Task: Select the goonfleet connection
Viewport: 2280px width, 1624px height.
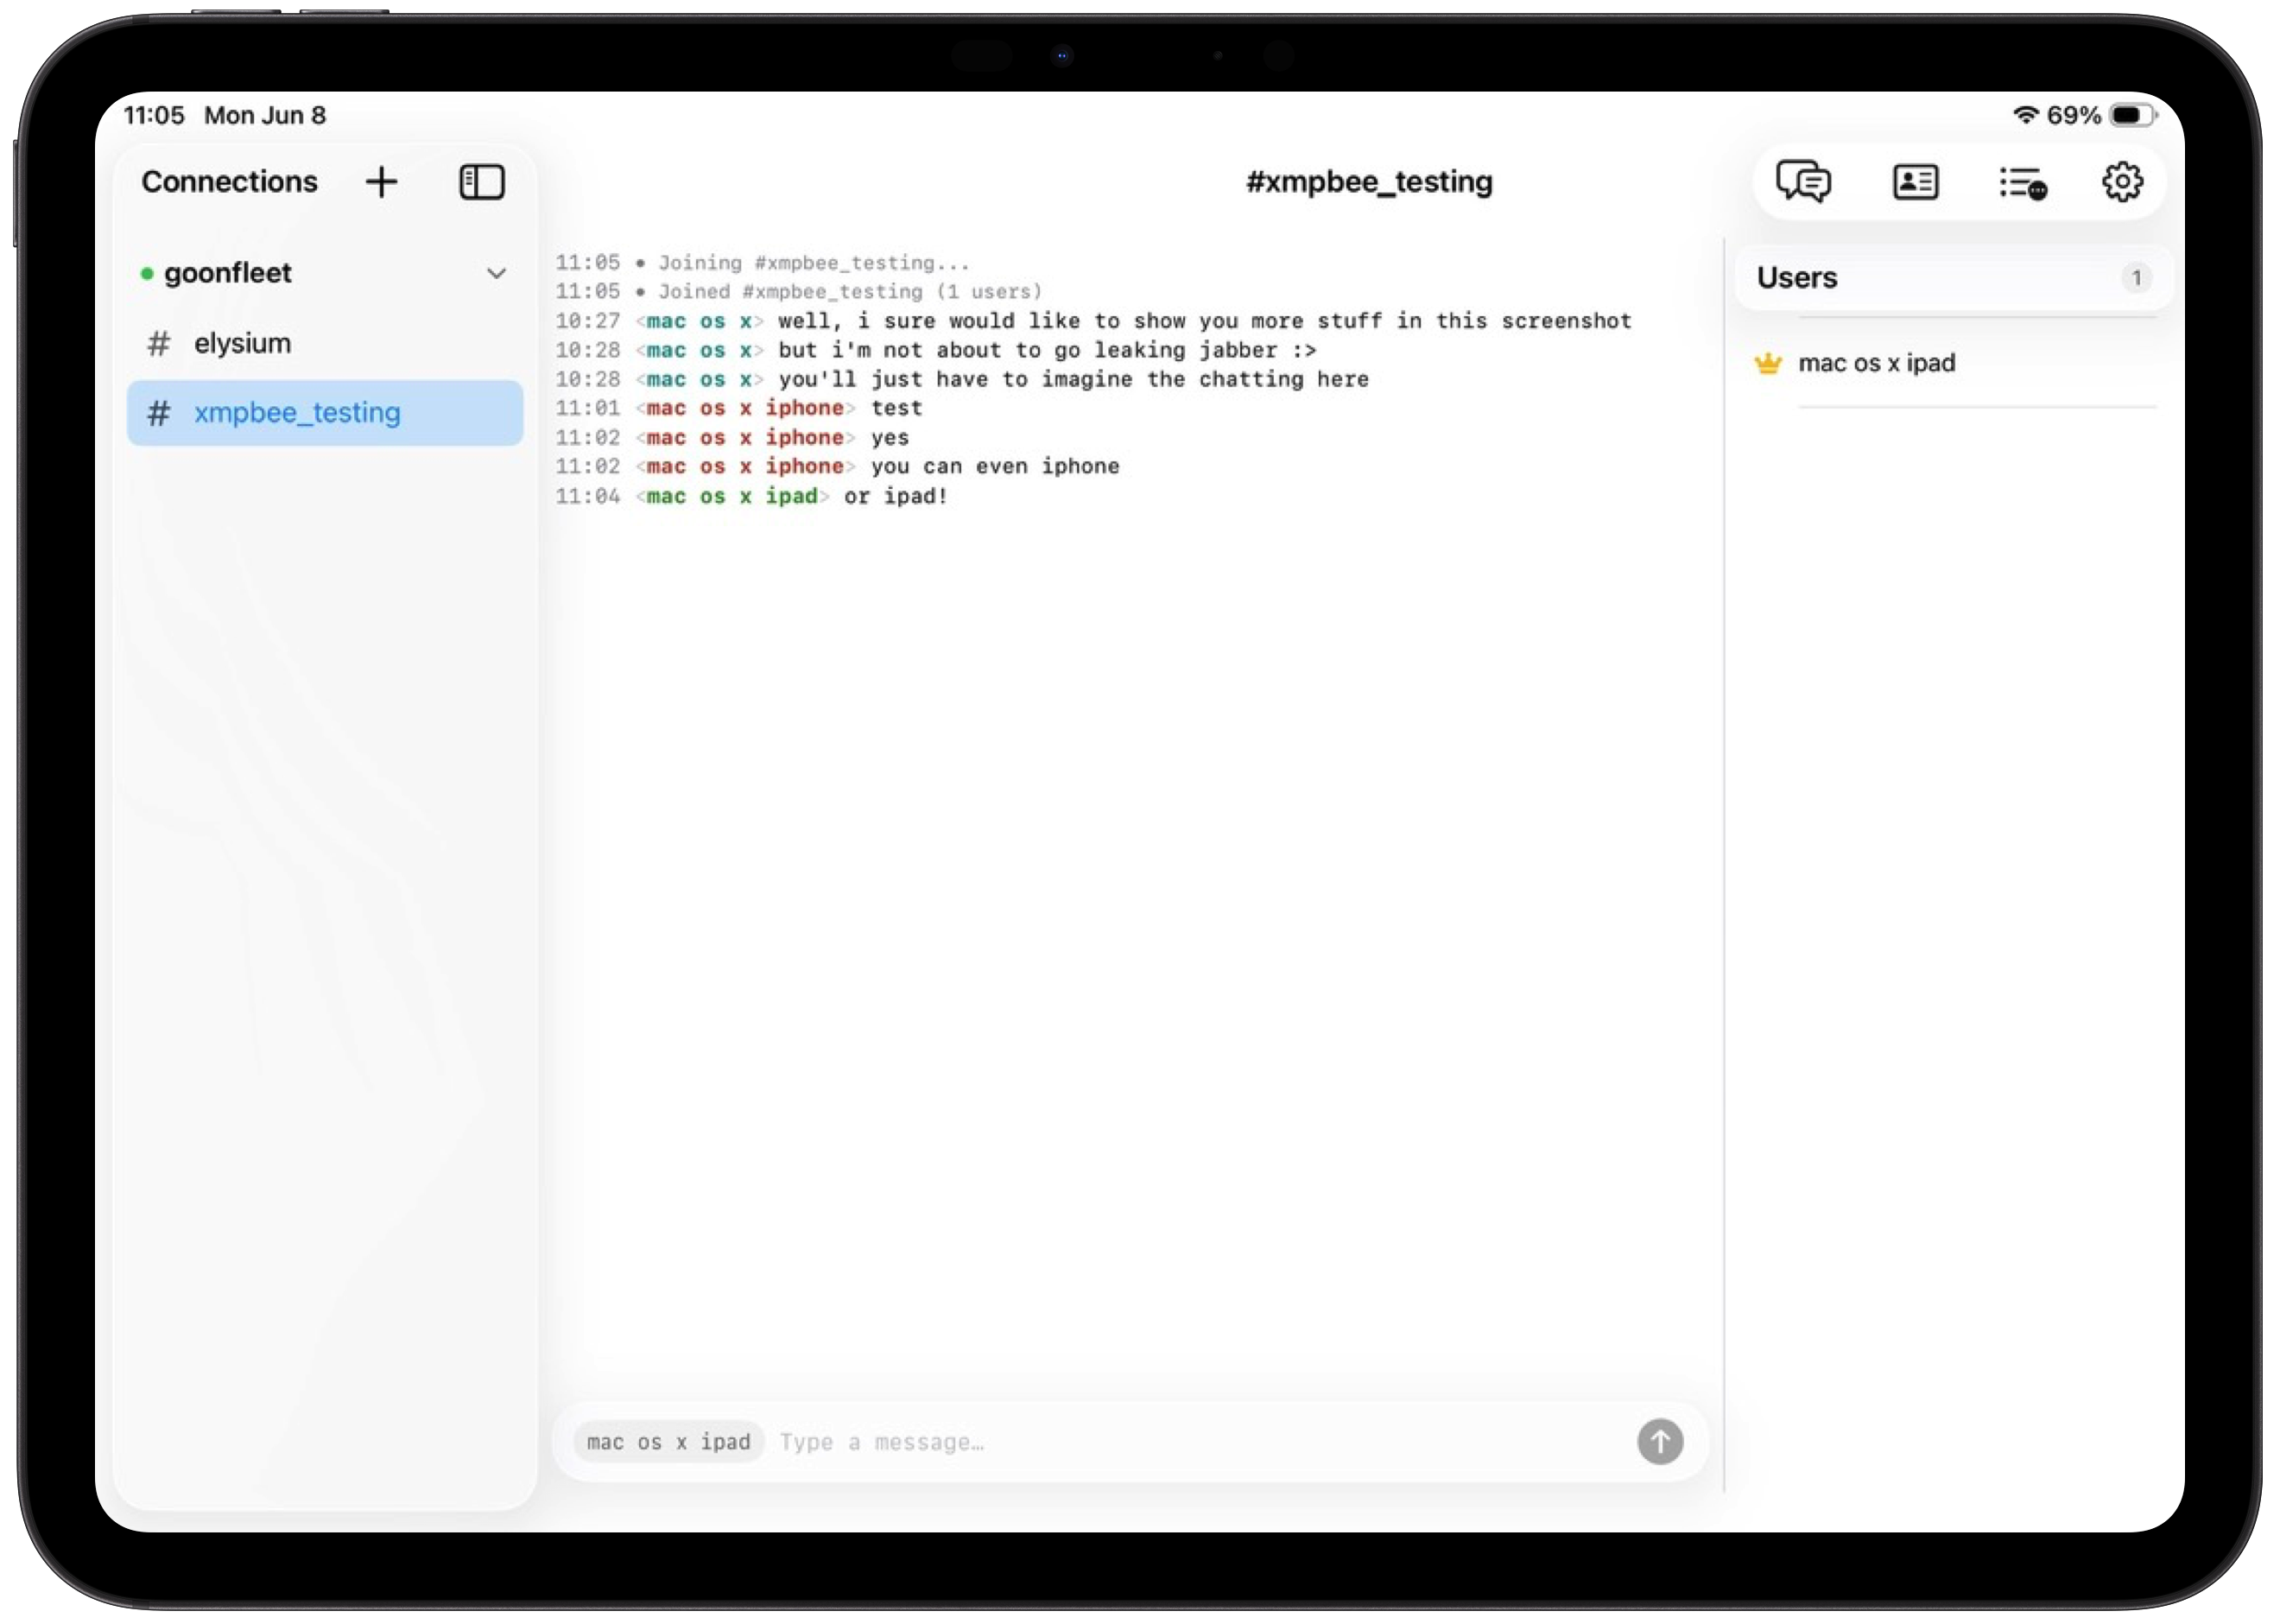Action: (324, 273)
